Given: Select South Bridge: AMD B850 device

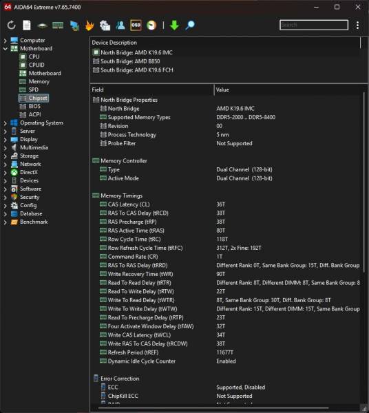Looking at the screenshot, I should [126, 61].
